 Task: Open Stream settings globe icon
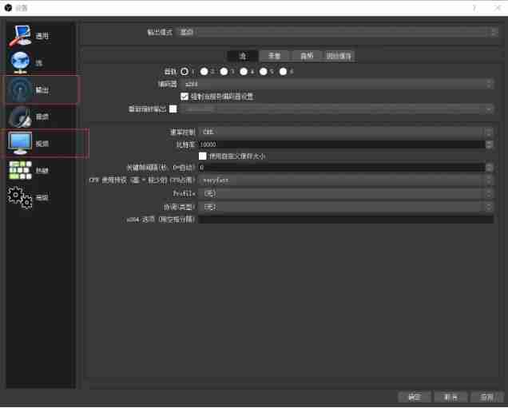pyautogui.click(x=20, y=61)
